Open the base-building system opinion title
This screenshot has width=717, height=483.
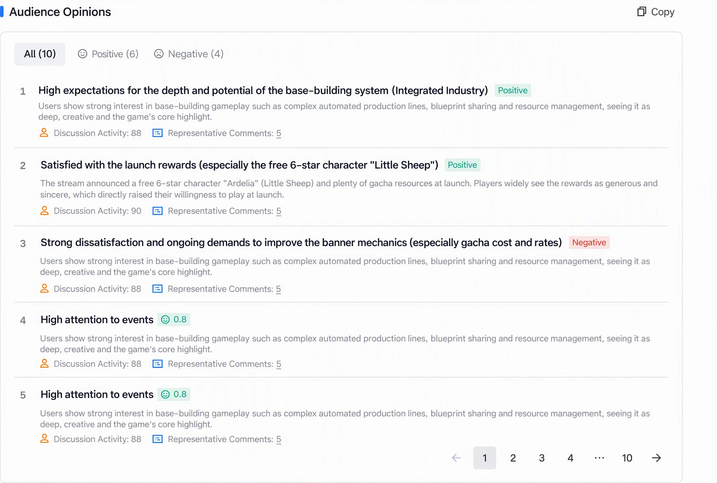click(263, 90)
